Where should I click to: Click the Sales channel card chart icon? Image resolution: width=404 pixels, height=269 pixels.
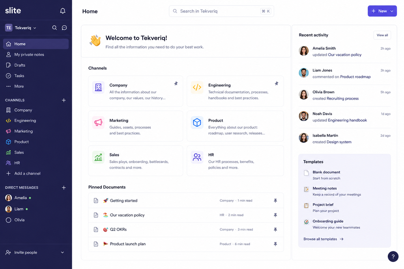pyautogui.click(x=98, y=157)
